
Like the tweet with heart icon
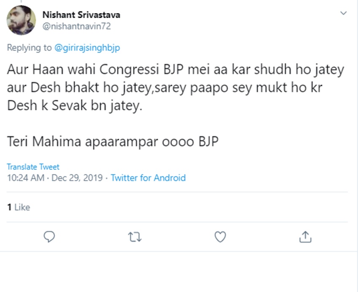pos(220,237)
